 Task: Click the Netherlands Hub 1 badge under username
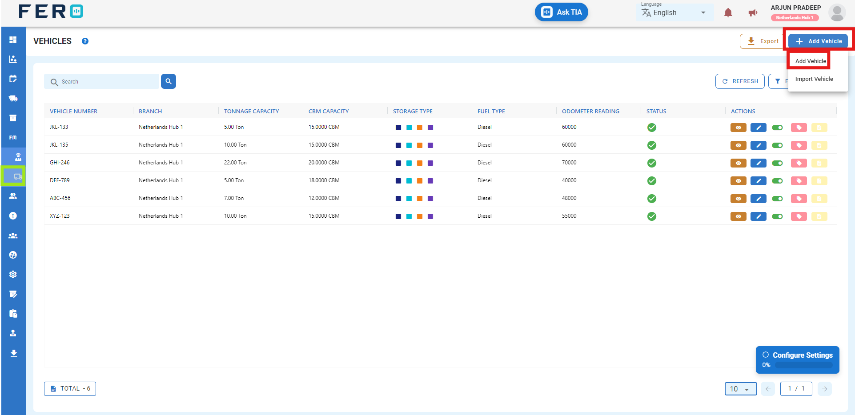click(x=795, y=18)
